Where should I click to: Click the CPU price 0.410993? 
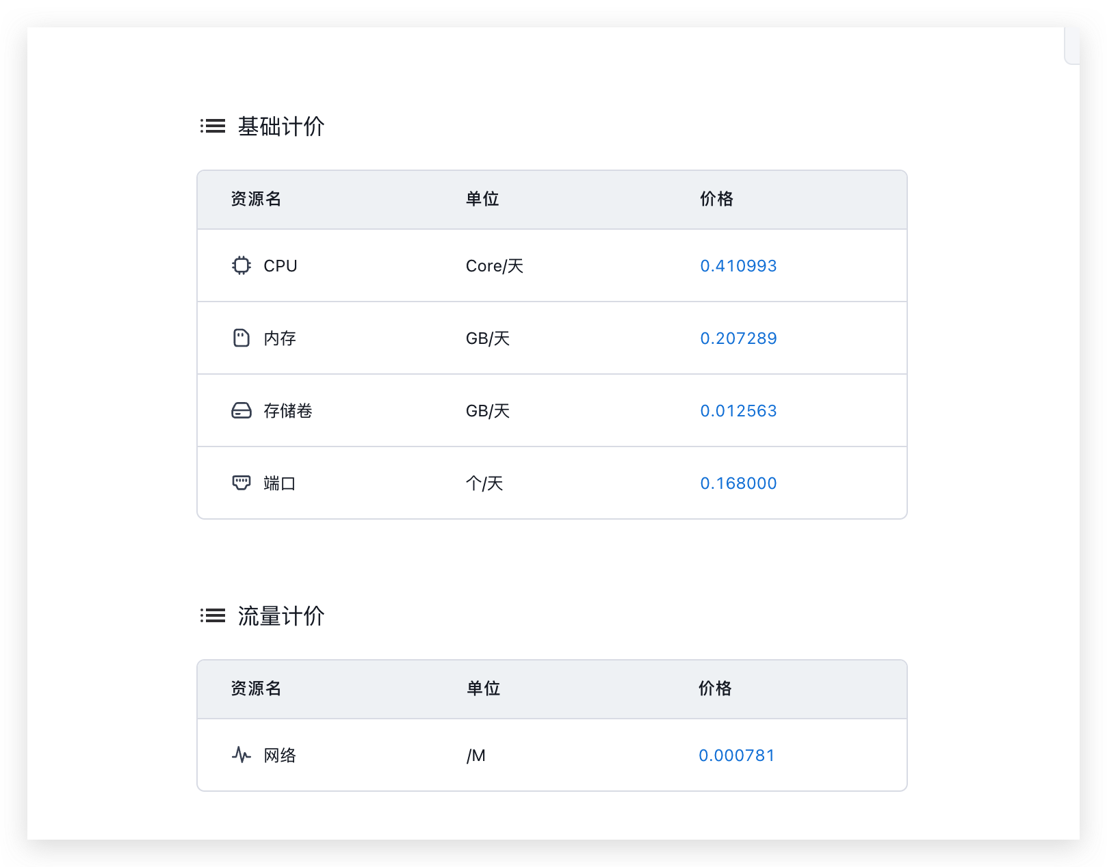point(738,265)
